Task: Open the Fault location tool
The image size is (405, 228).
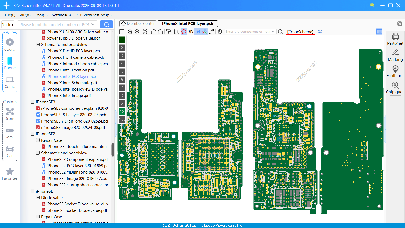Action: point(395,72)
